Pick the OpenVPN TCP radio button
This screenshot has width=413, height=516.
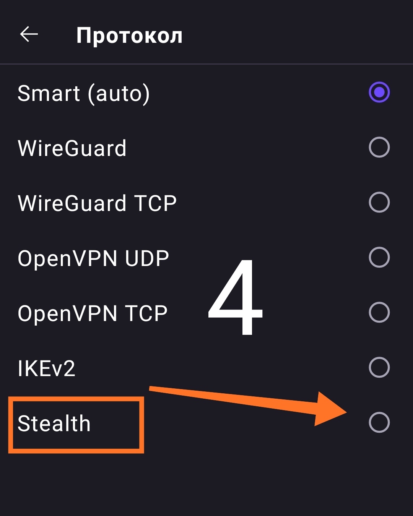379,312
